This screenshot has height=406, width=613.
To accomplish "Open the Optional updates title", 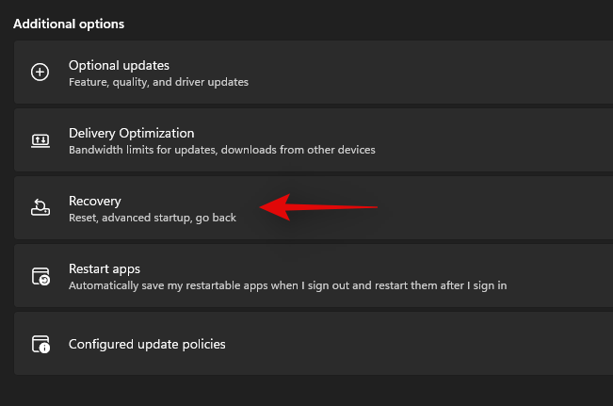I will 119,65.
